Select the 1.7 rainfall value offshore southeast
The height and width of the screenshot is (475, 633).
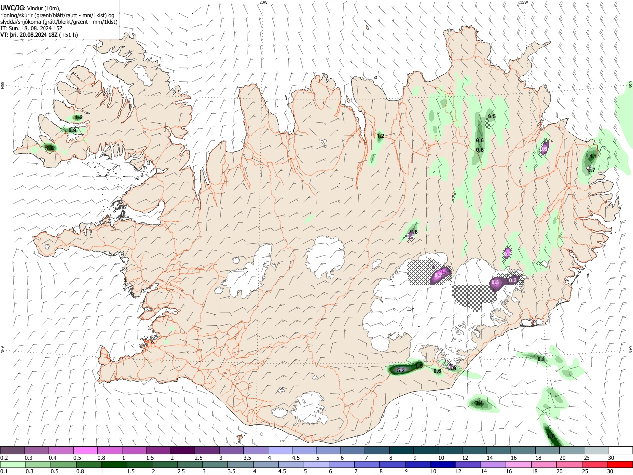click(x=550, y=436)
